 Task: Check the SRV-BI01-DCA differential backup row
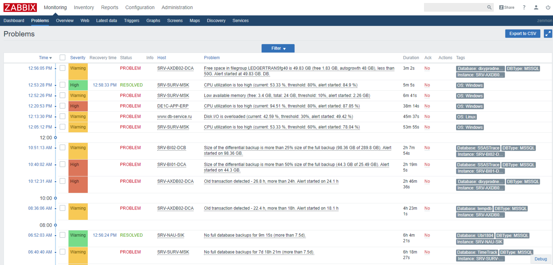coord(62,164)
